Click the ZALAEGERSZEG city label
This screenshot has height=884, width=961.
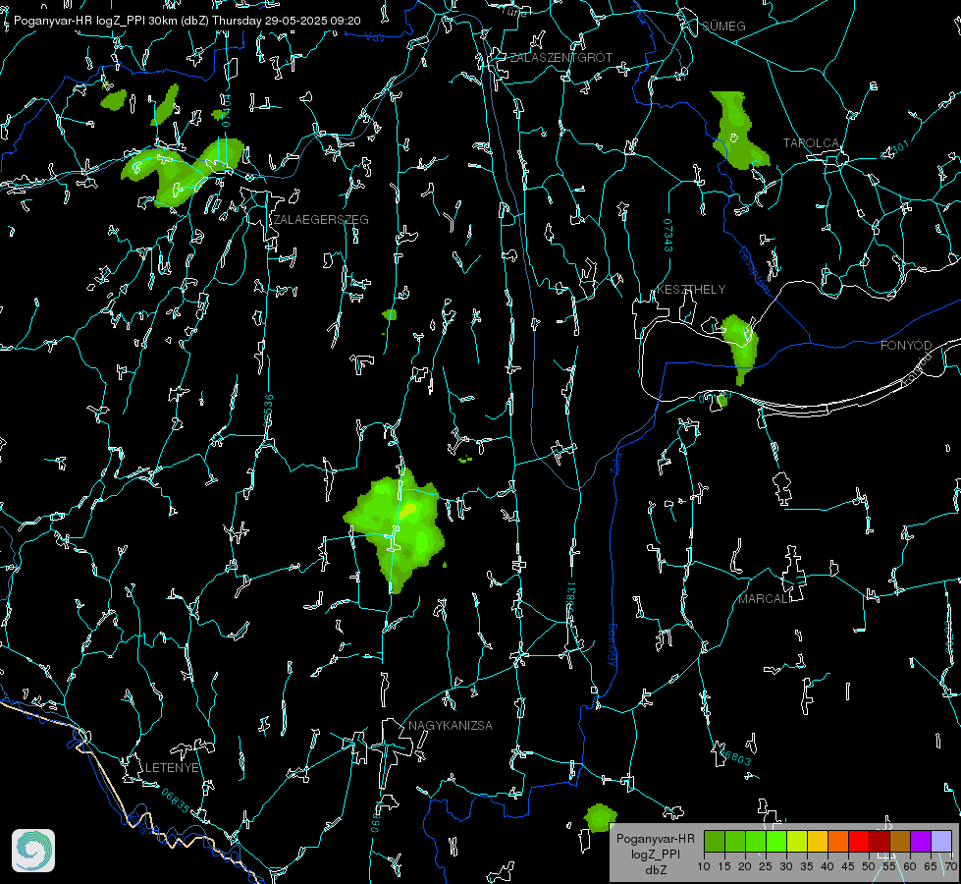click(x=321, y=220)
